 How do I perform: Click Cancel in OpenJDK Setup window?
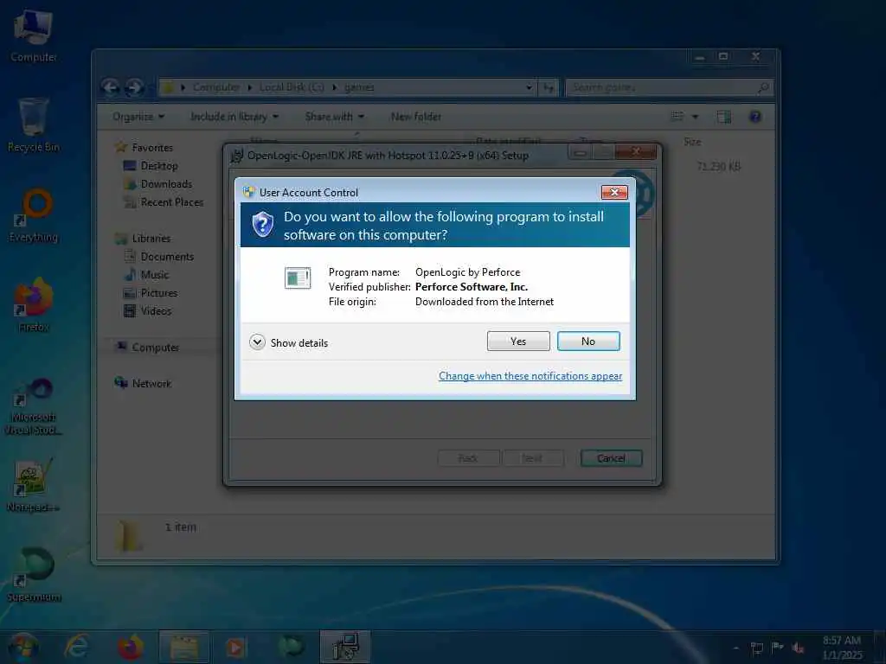click(612, 458)
